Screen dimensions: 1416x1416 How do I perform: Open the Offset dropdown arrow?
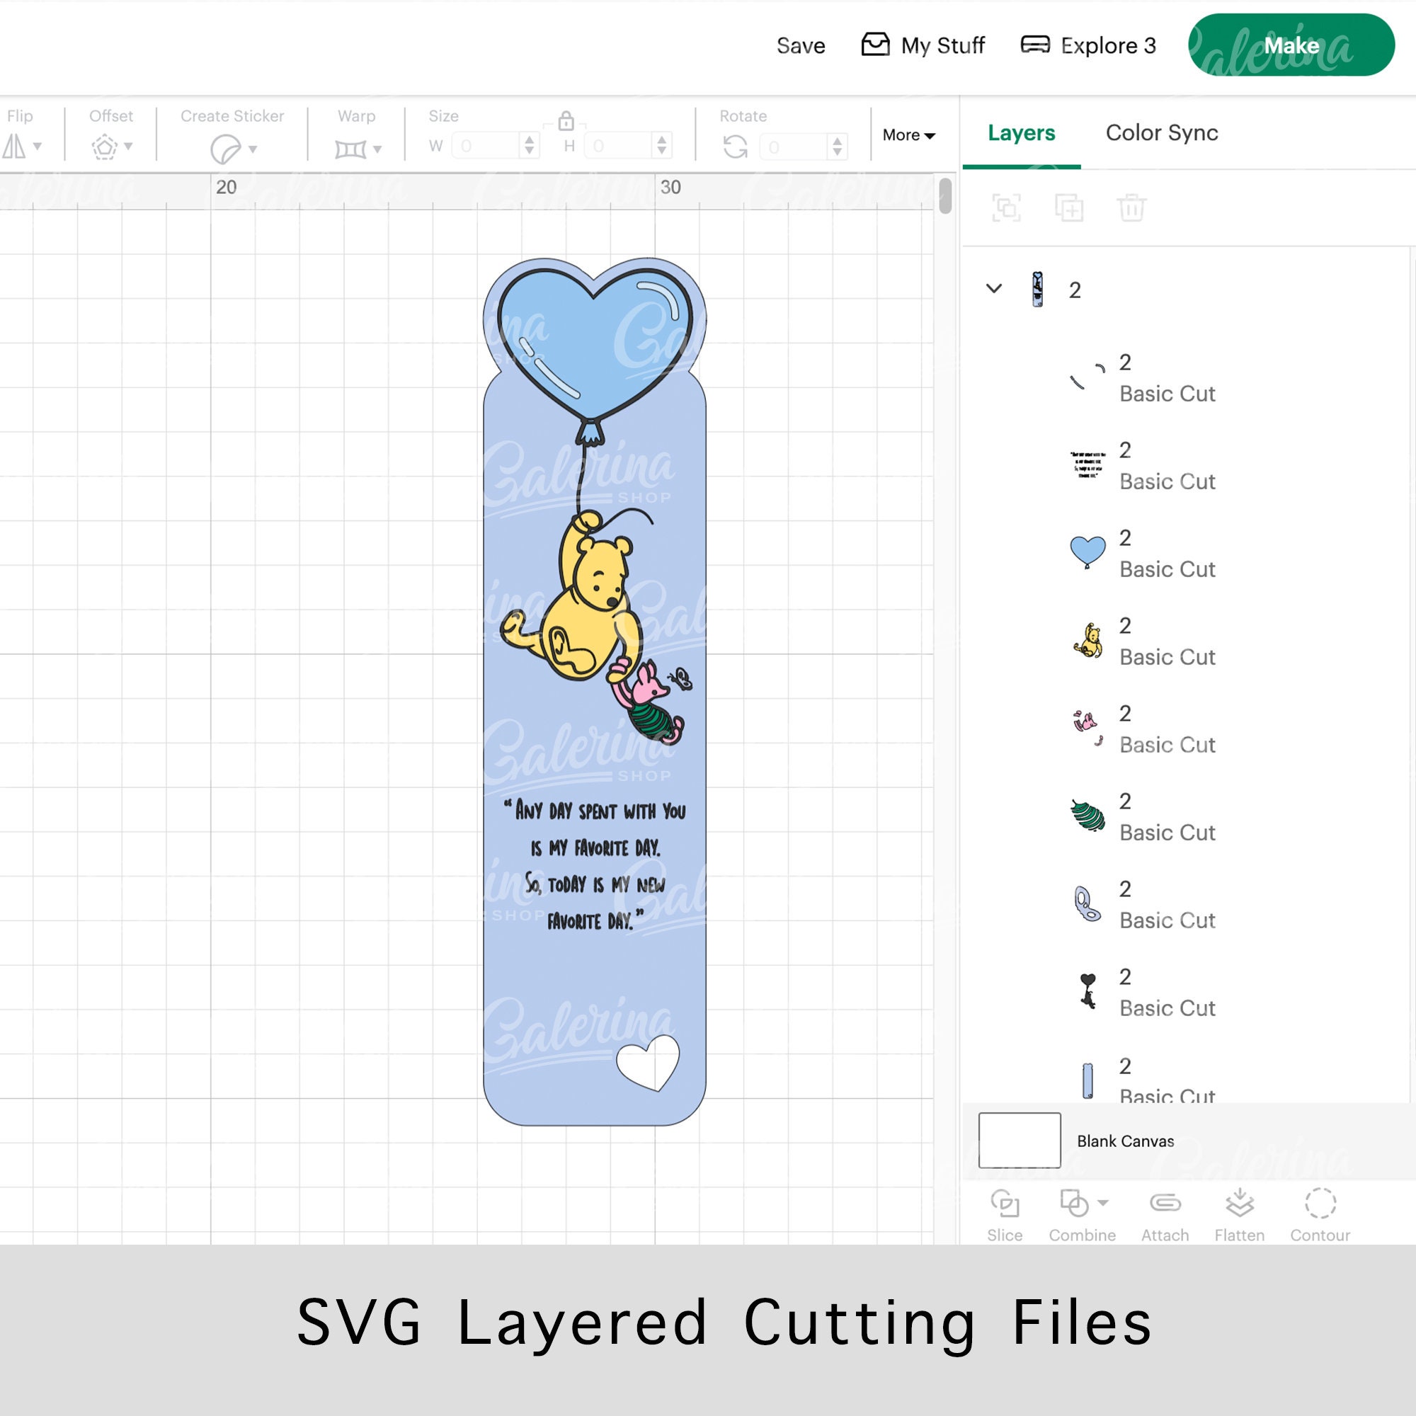[128, 147]
